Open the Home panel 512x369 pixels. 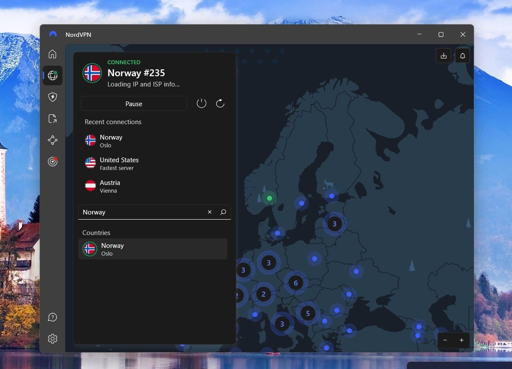(x=52, y=54)
